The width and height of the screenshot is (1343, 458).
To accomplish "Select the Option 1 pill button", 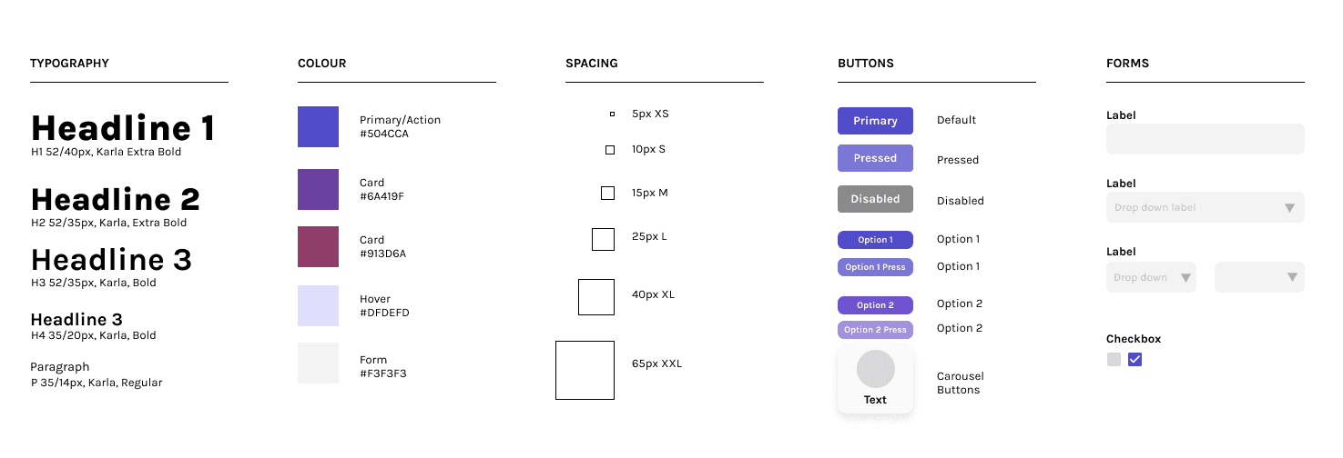I will (875, 240).
